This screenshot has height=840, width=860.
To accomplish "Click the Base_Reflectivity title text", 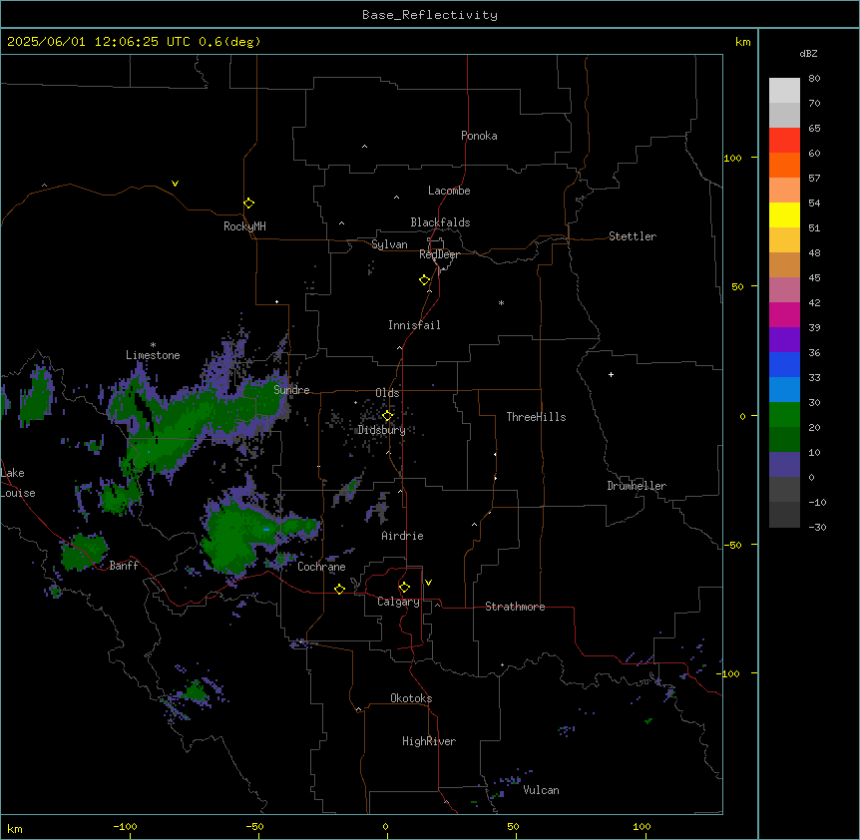I will 430,15.
